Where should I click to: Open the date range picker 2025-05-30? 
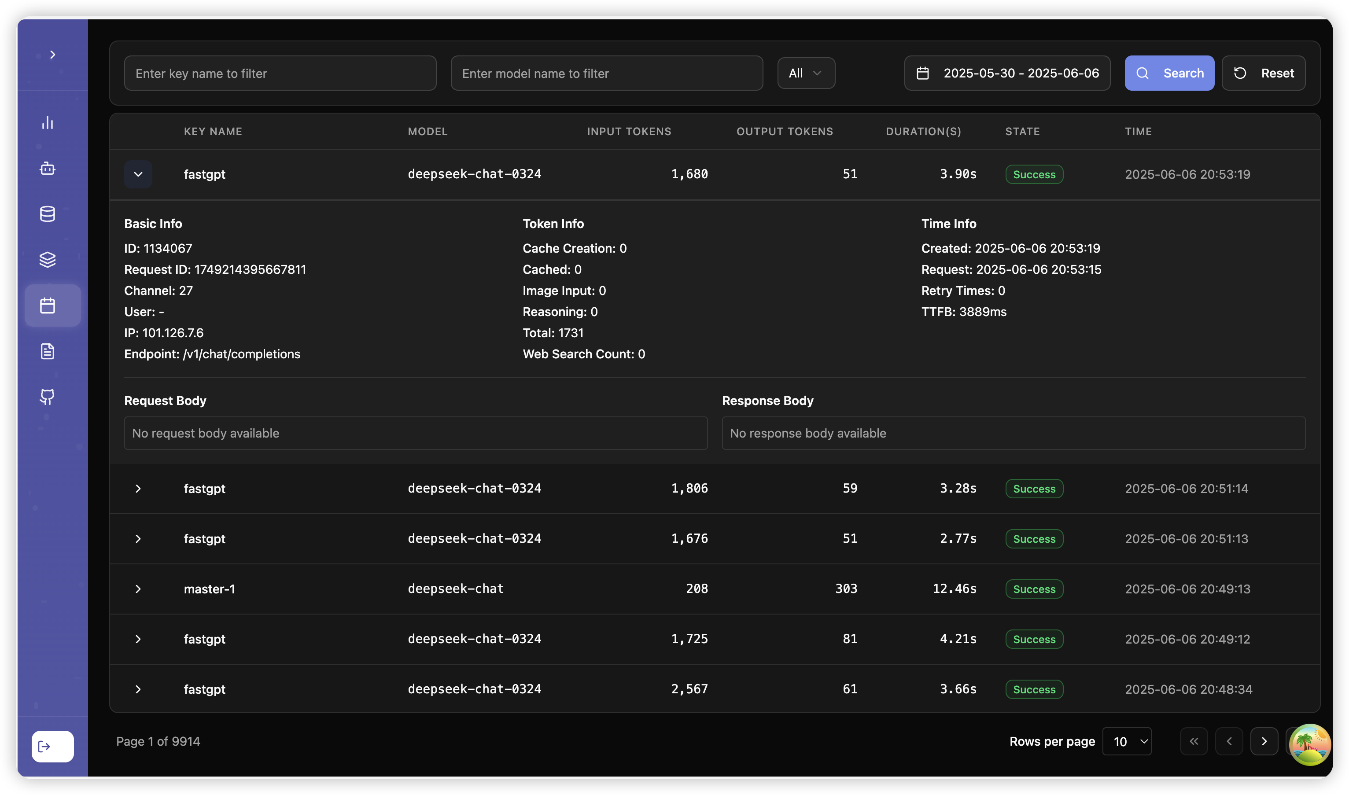[1007, 73]
